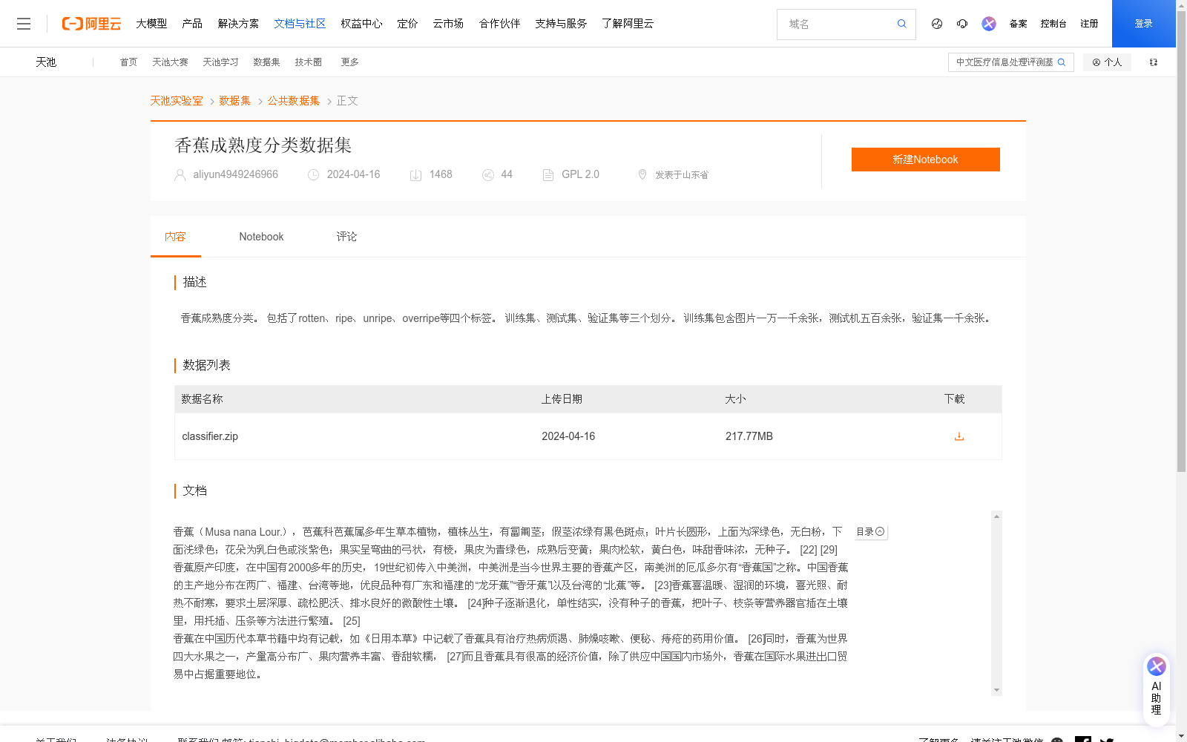This screenshot has width=1187, height=742.
Task: Click the document panel scroll-down arrow
Action: pyautogui.click(x=996, y=690)
